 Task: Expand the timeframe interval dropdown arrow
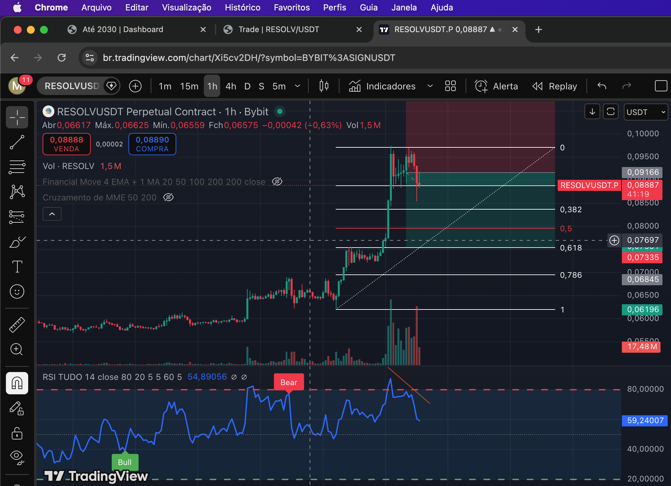tap(297, 86)
